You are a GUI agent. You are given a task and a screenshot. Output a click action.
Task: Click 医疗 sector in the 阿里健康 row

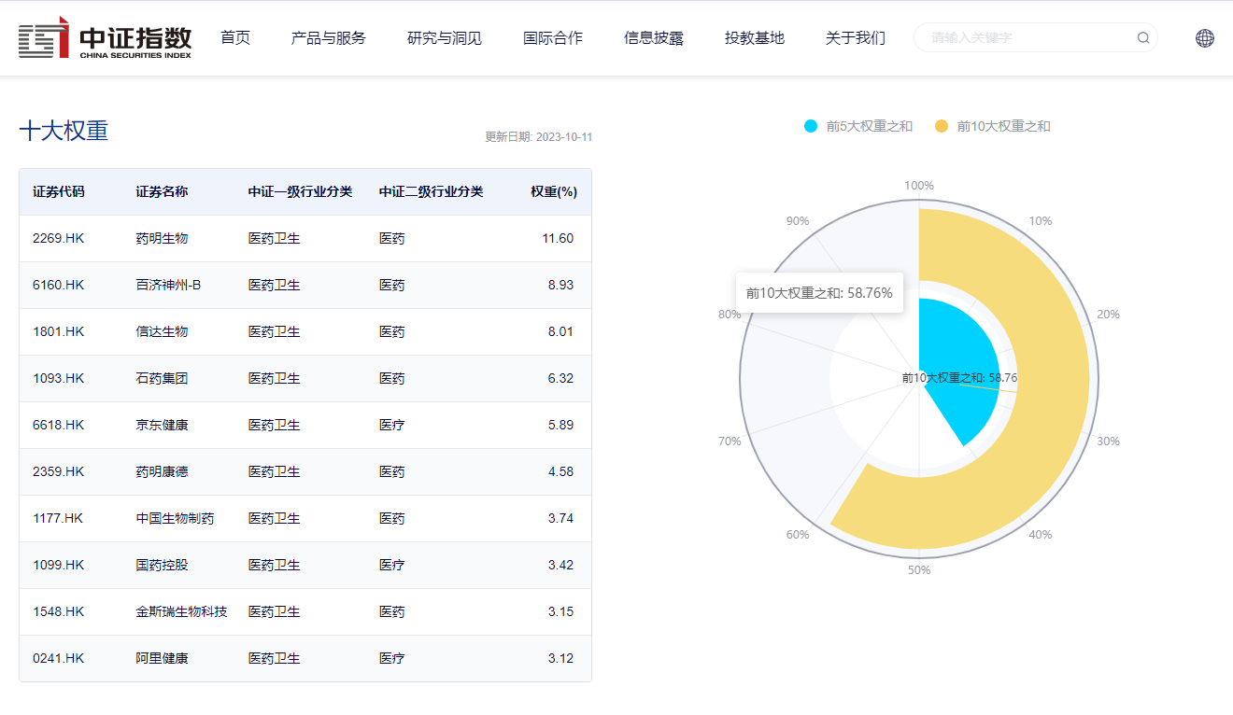tap(392, 658)
